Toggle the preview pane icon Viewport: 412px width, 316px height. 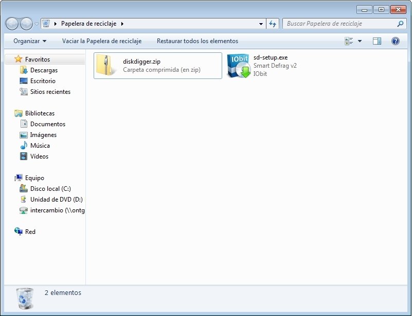click(x=377, y=41)
